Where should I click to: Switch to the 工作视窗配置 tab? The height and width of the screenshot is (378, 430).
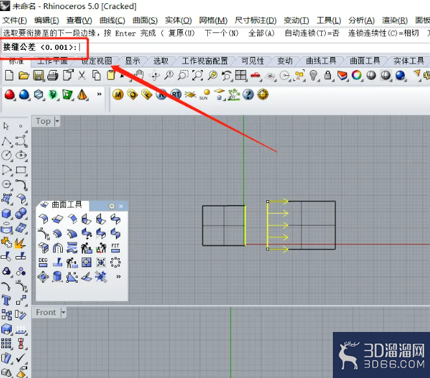click(205, 61)
